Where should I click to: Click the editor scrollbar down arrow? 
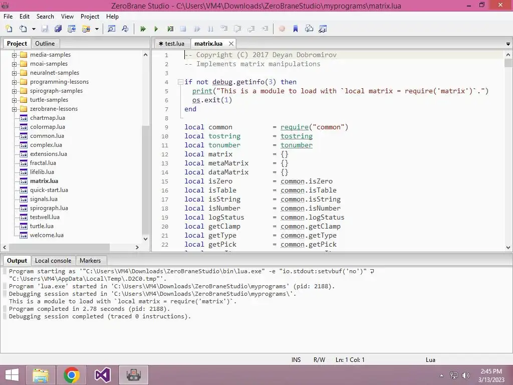click(x=508, y=248)
